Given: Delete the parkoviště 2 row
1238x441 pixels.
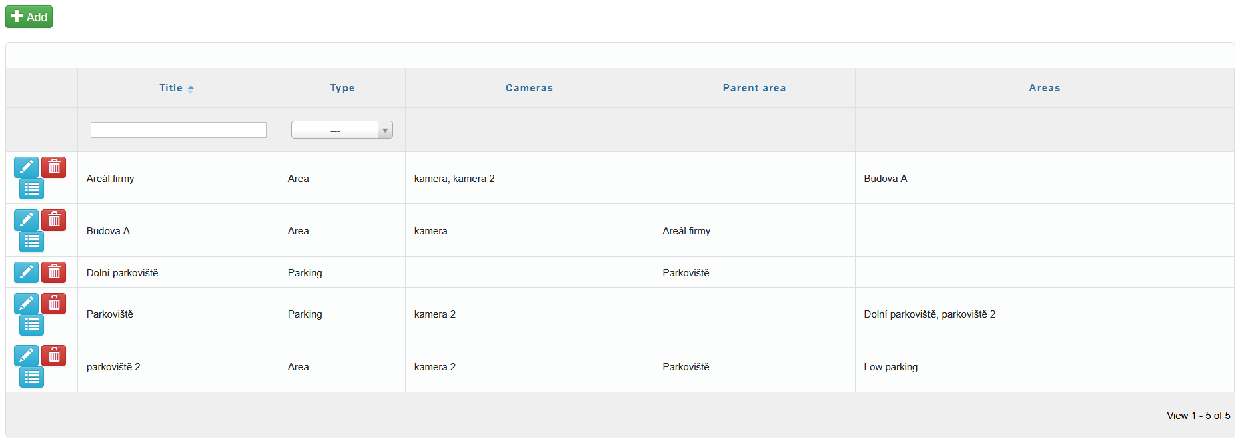Looking at the screenshot, I should [x=54, y=356].
